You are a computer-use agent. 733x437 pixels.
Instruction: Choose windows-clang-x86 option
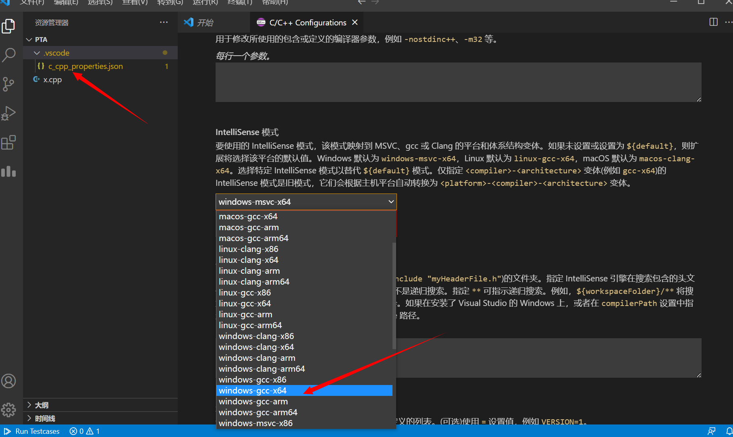pos(304,336)
